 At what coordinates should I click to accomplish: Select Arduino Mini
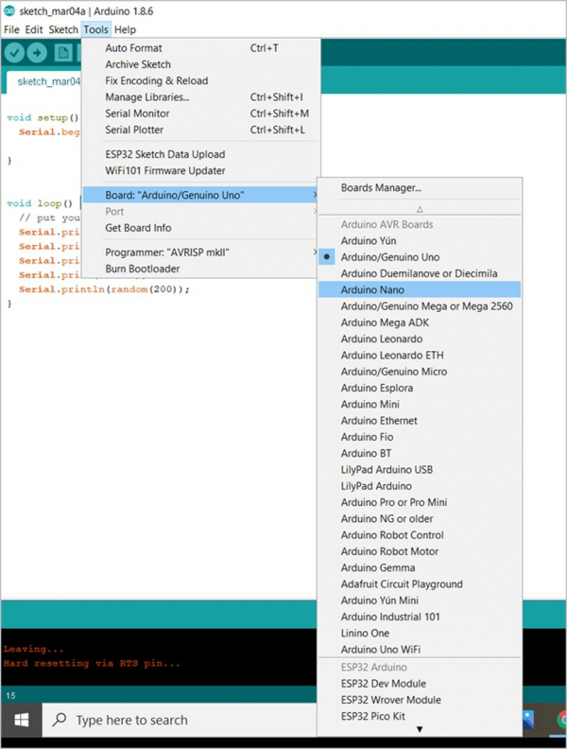pyautogui.click(x=420, y=404)
